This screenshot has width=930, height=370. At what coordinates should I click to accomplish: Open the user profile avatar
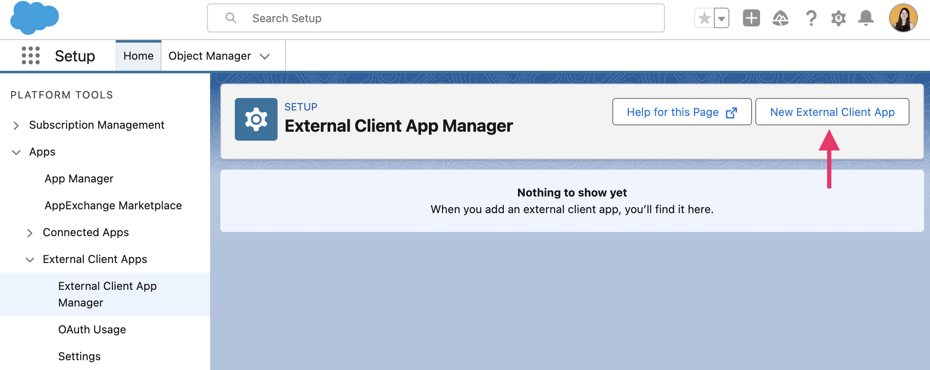903,18
